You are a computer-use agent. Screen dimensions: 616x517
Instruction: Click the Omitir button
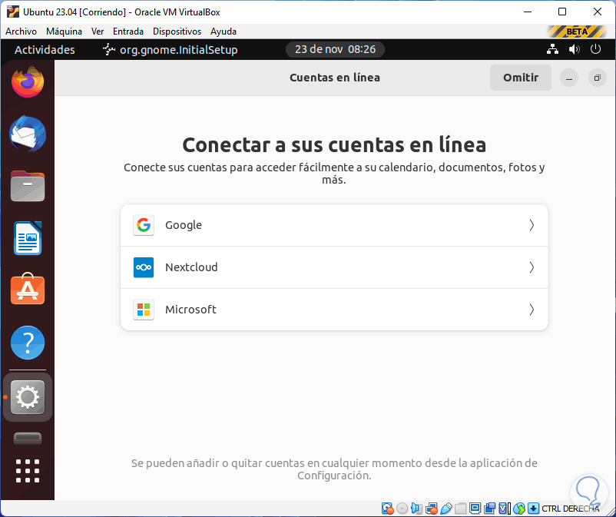click(521, 78)
